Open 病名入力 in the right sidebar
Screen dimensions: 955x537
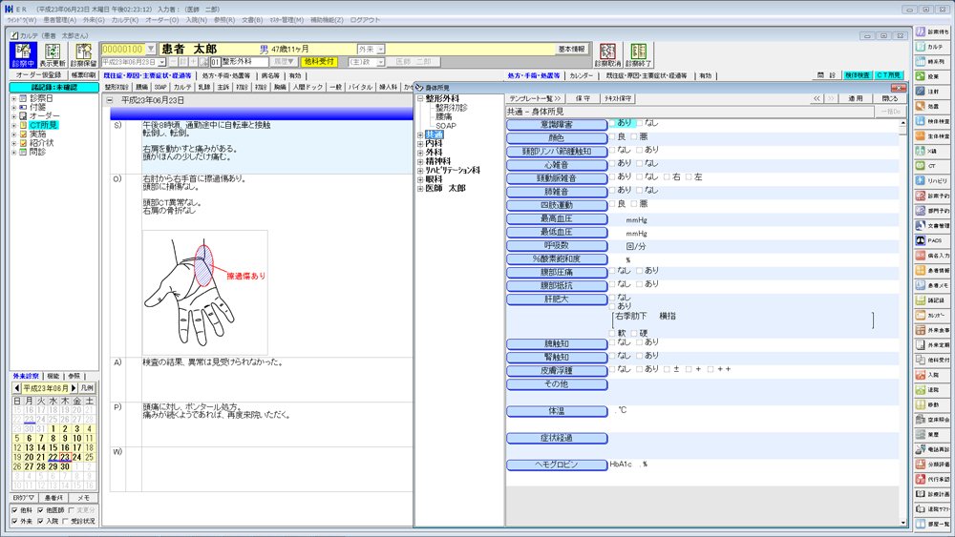click(x=932, y=255)
